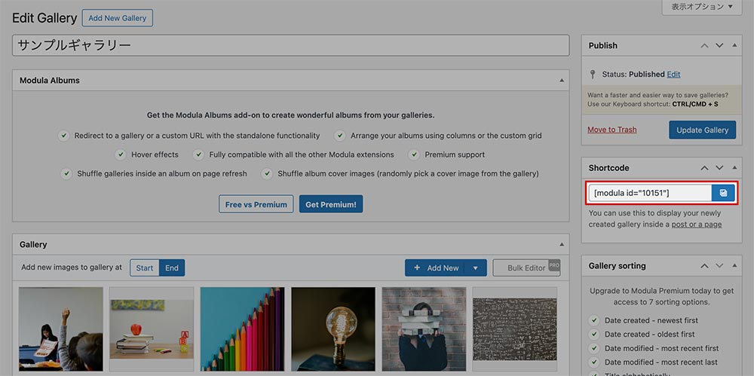The width and height of the screenshot is (754, 376).
Task: Click Edit link next to Published status
Action: 673,75
